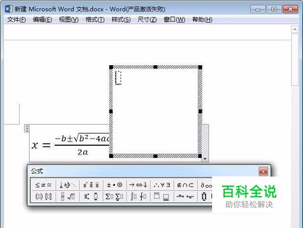Image resolution: width=303 pixels, height=228 pixels.
Task: Minimize the Word window
Action: (258, 9)
